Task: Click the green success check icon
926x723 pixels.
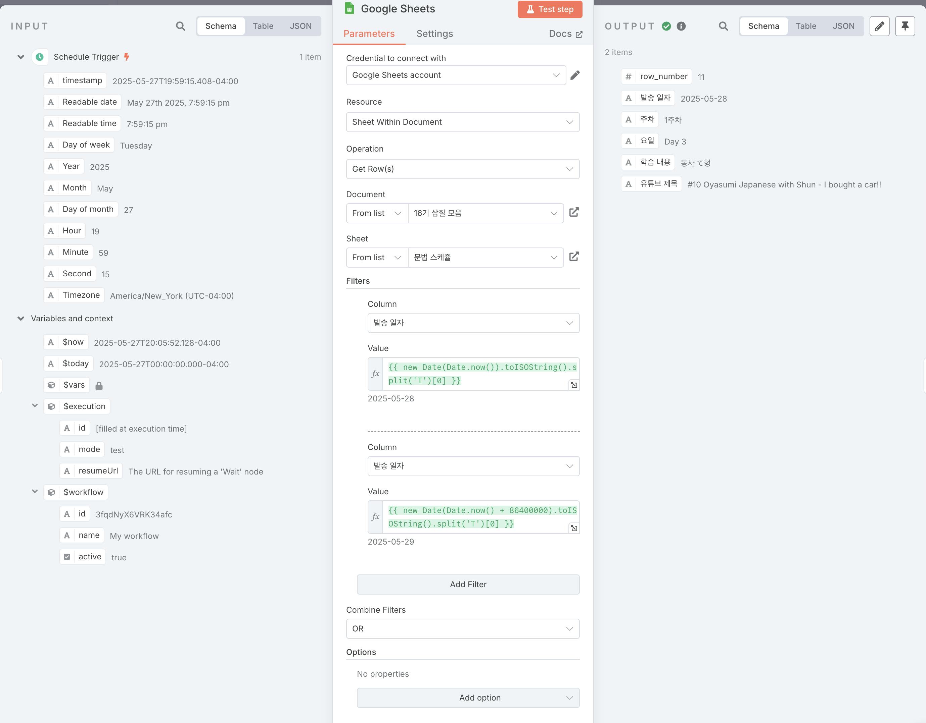Action: click(x=666, y=26)
